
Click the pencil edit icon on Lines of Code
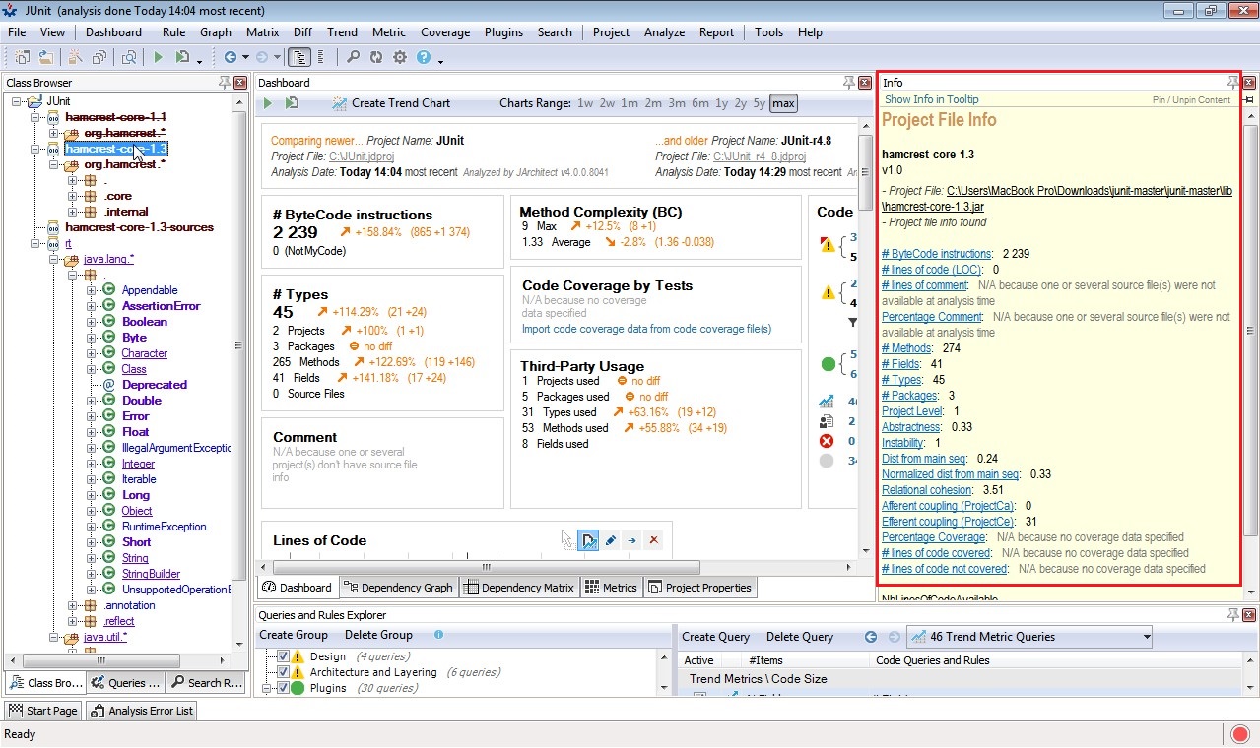point(610,540)
